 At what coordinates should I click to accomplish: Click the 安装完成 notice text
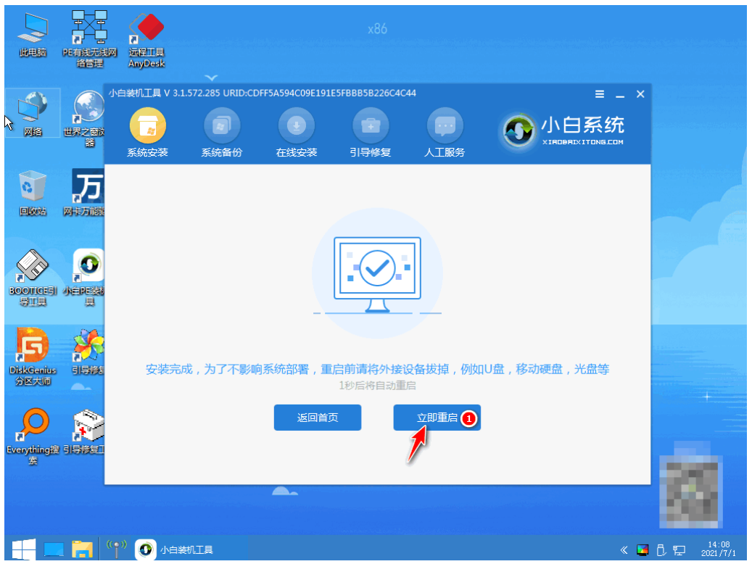point(377,369)
